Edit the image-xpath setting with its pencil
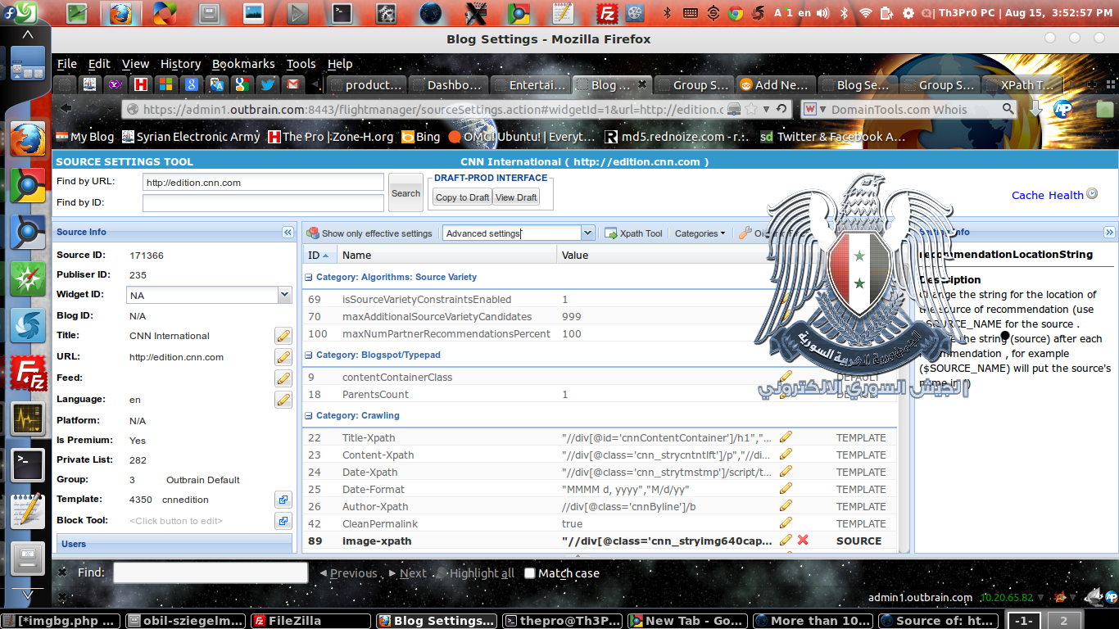 point(786,541)
